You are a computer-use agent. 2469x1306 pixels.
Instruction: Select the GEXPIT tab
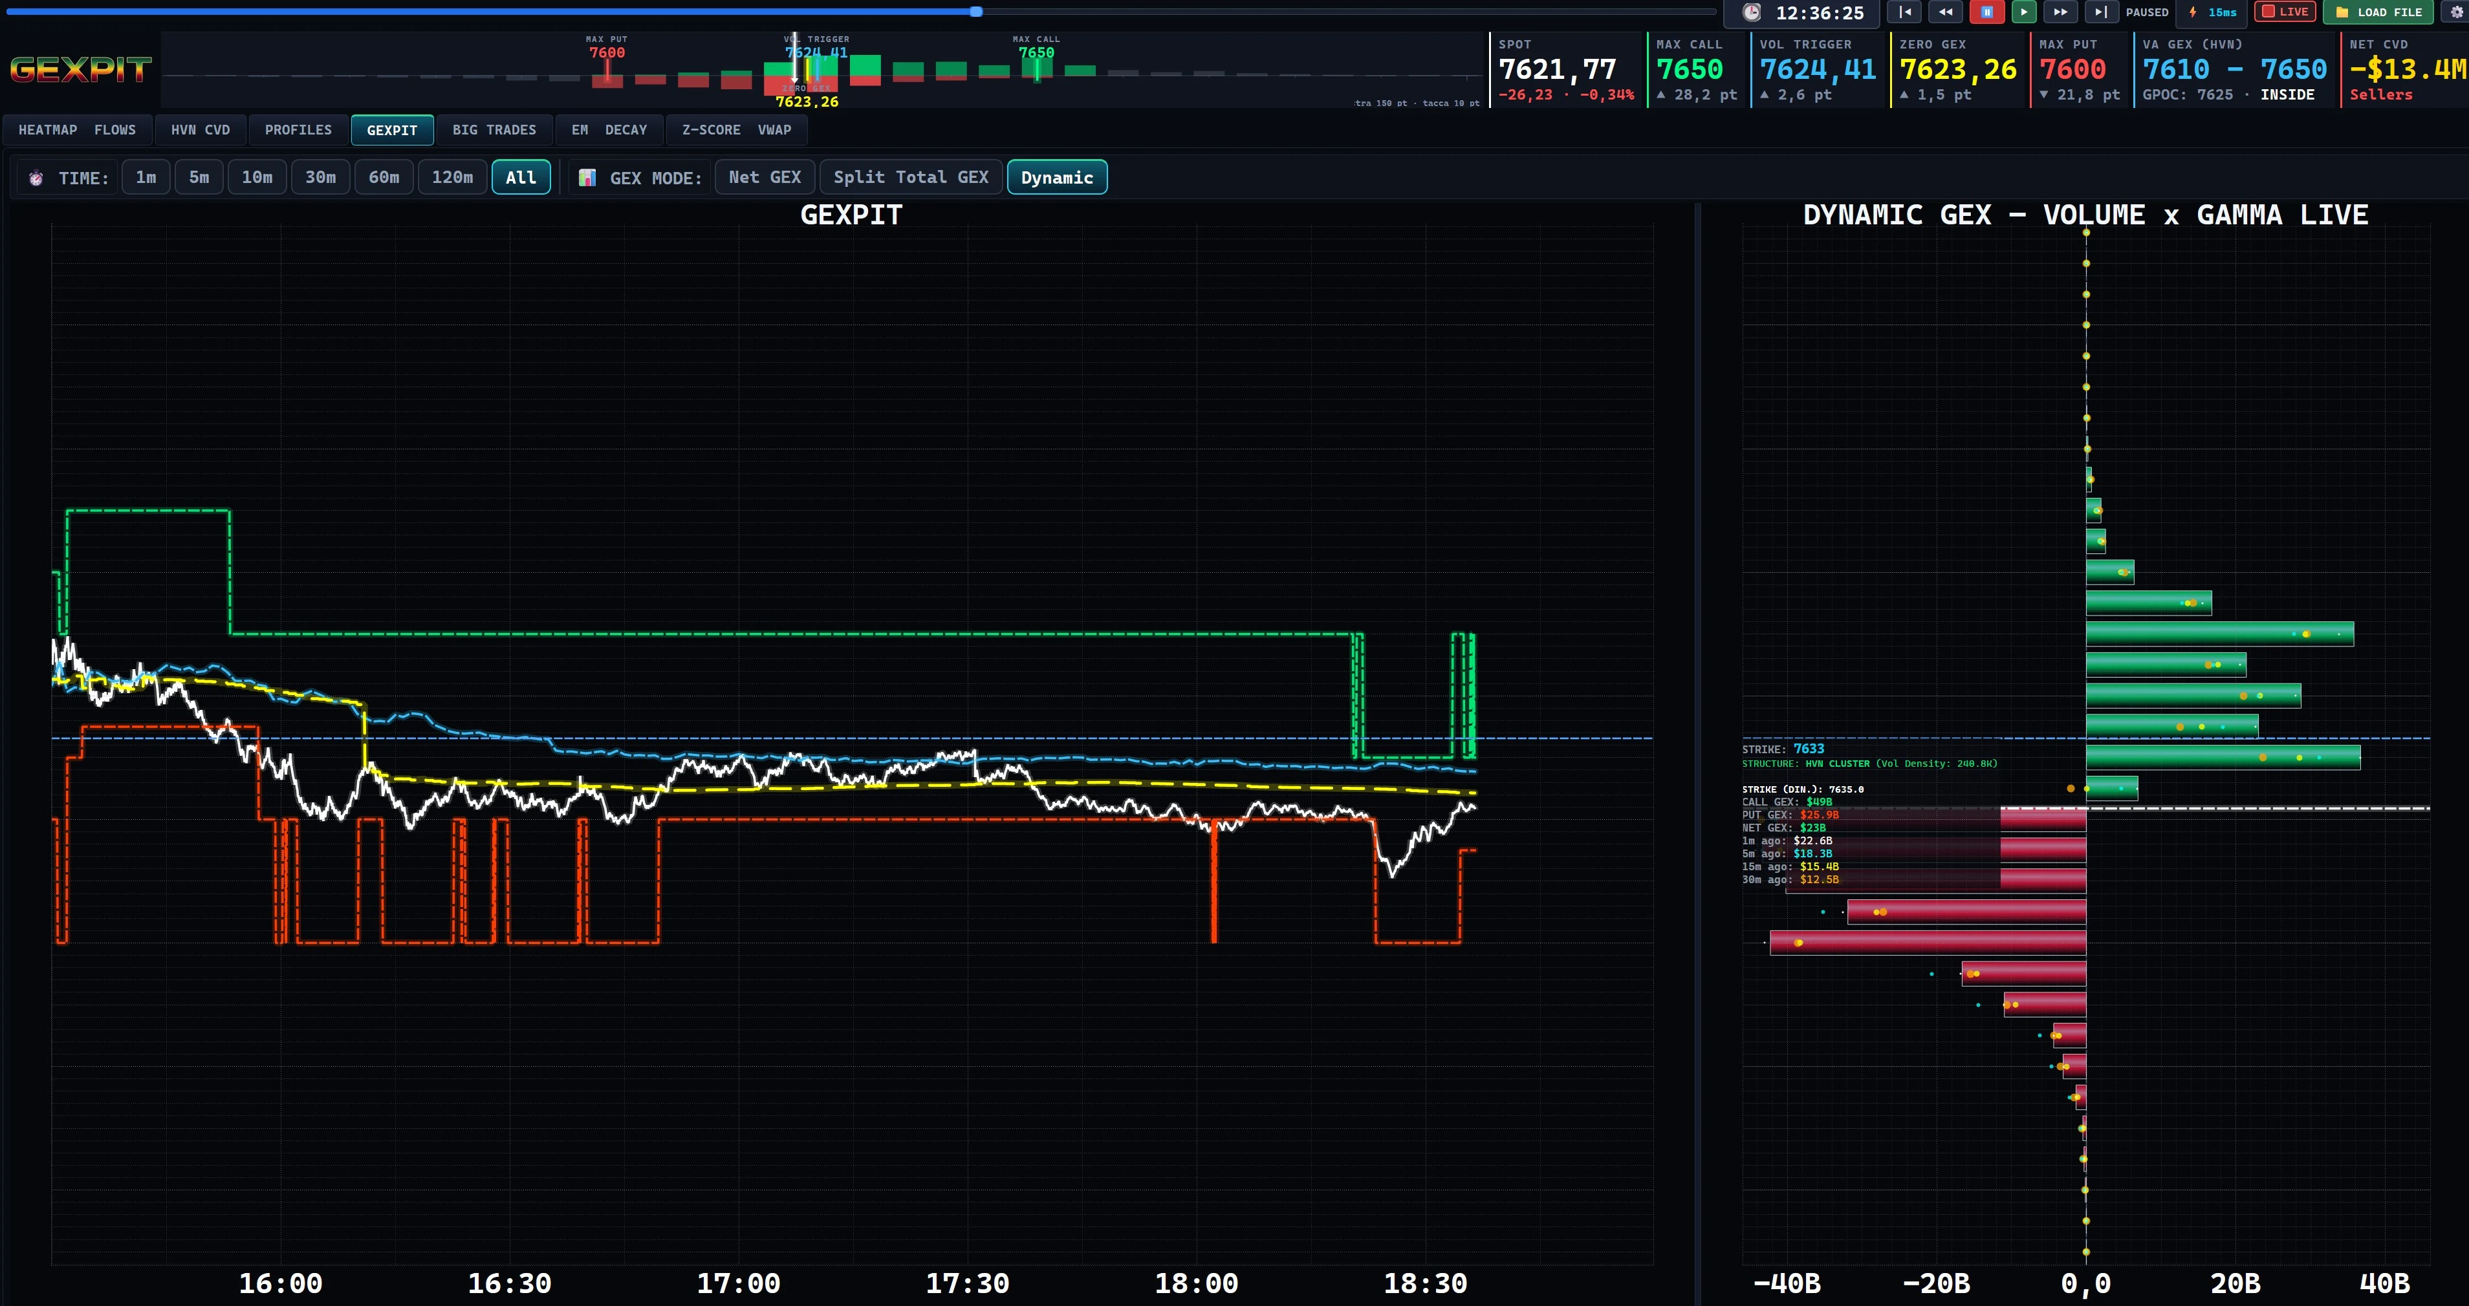[392, 131]
